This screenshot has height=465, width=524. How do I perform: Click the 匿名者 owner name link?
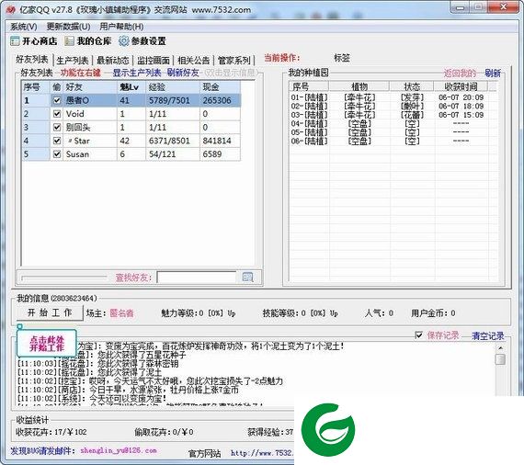point(121,313)
